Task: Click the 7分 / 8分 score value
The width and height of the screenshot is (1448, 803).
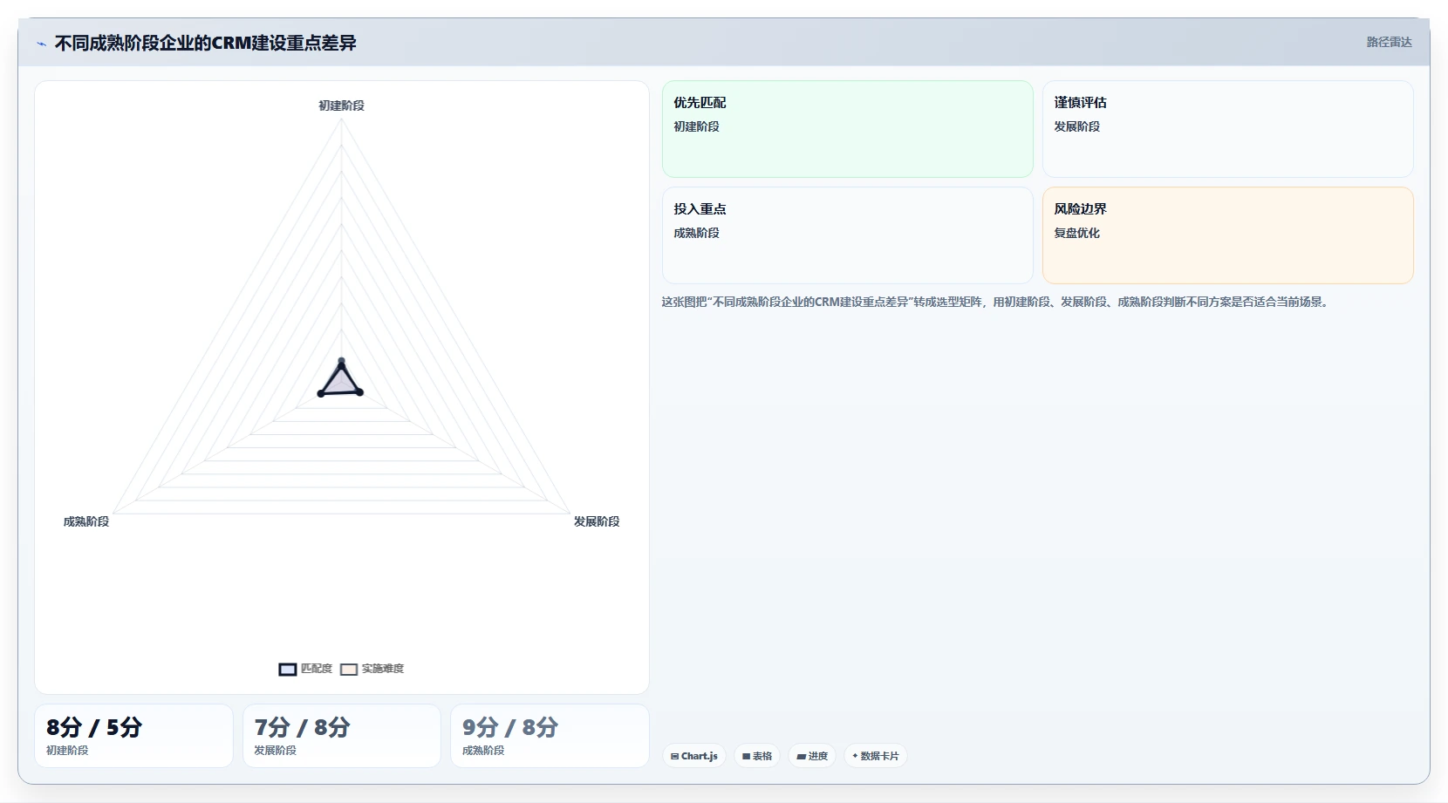Action: [302, 727]
